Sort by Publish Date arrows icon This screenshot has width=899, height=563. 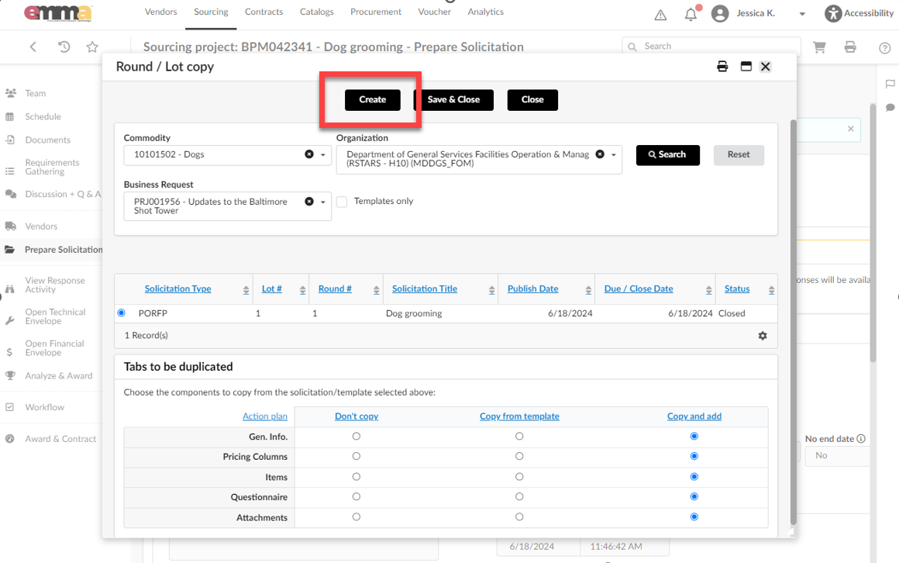[x=588, y=290]
